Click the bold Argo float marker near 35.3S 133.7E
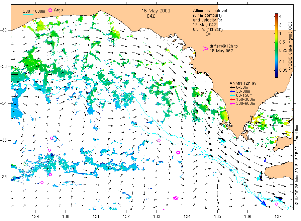 [178, 153]
